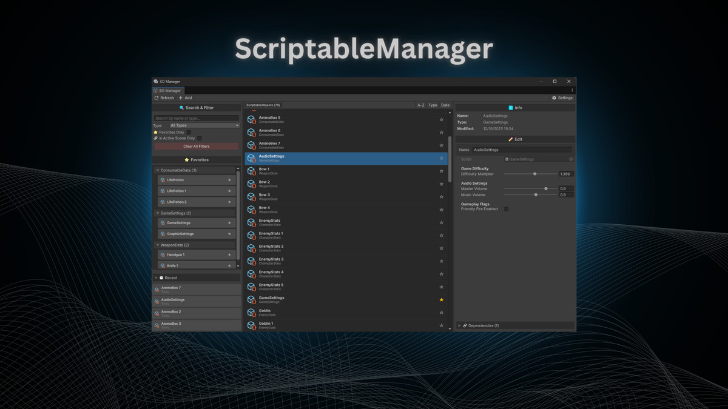Enable the Favorites Only checkbox
The width and height of the screenshot is (728, 409).
(x=189, y=132)
